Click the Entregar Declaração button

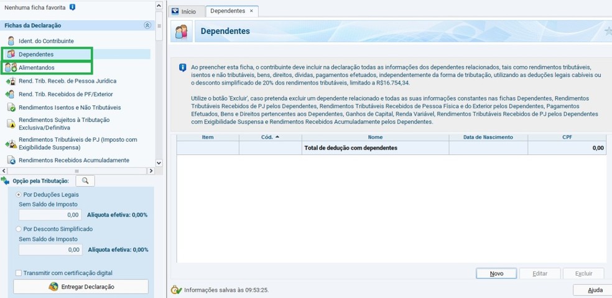point(81,287)
